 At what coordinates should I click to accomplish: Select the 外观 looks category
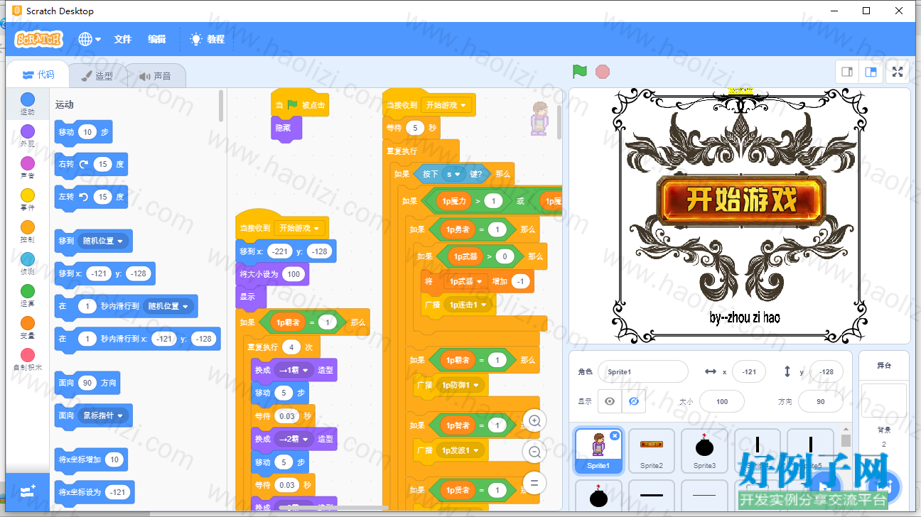tap(27, 136)
